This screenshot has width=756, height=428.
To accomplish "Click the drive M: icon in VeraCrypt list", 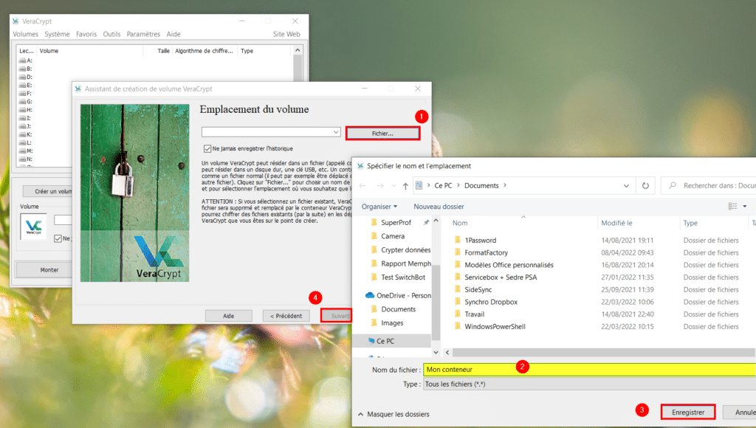I will point(22,151).
